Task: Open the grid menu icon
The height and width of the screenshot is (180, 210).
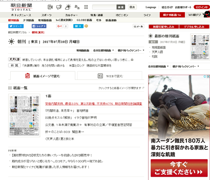Action: pyautogui.click(x=86, y=7)
